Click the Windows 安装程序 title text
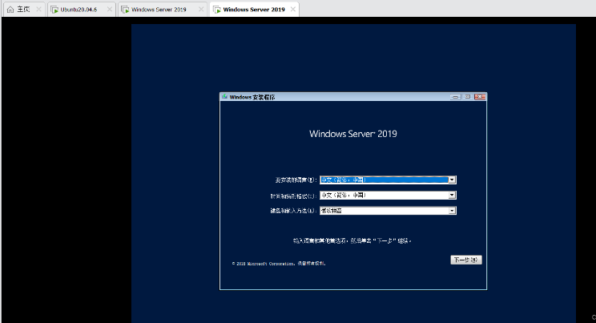The image size is (596, 323). click(252, 97)
